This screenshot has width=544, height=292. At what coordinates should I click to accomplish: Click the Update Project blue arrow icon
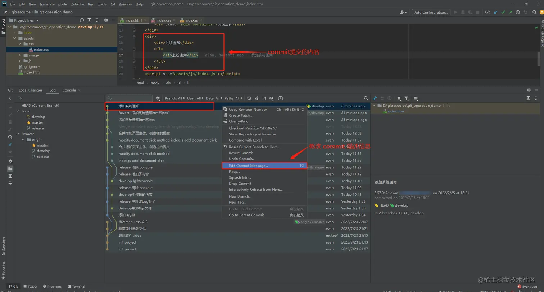click(x=496, y=12)
